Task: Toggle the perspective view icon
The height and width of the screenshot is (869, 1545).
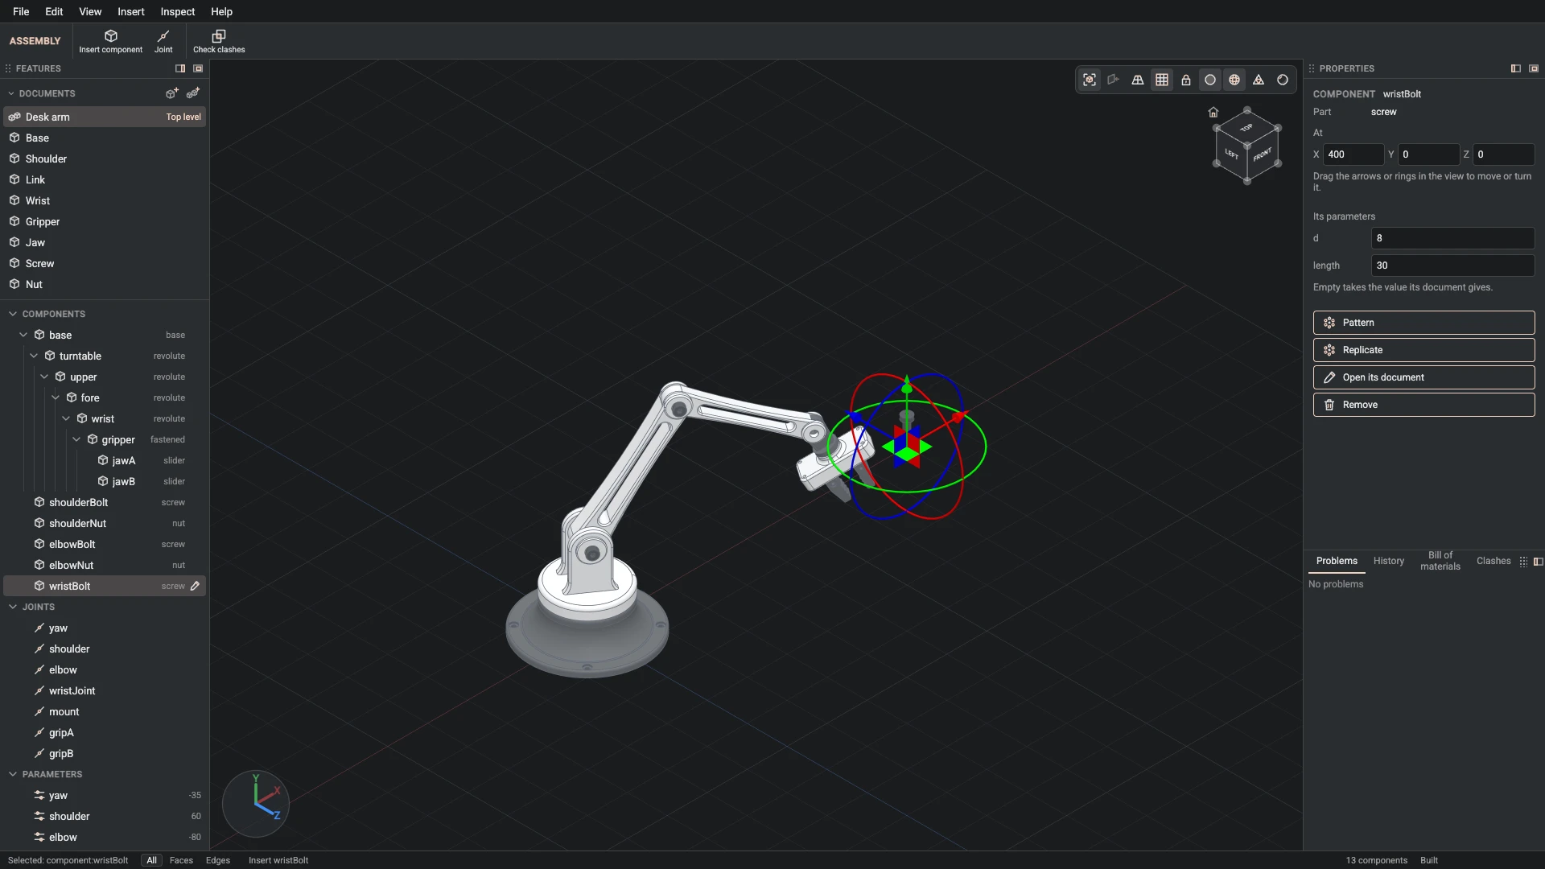Action: (1138, 80)
